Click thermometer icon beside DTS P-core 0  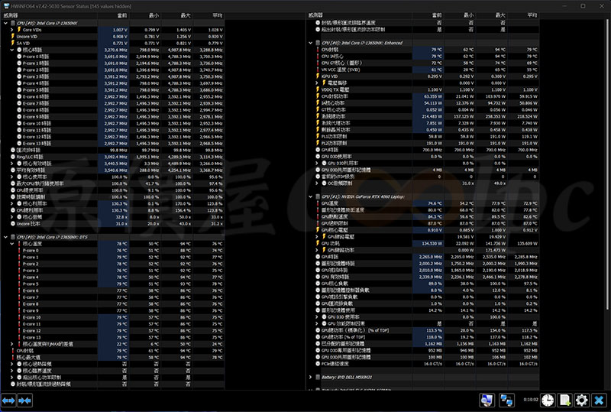(x=19, y=251)
